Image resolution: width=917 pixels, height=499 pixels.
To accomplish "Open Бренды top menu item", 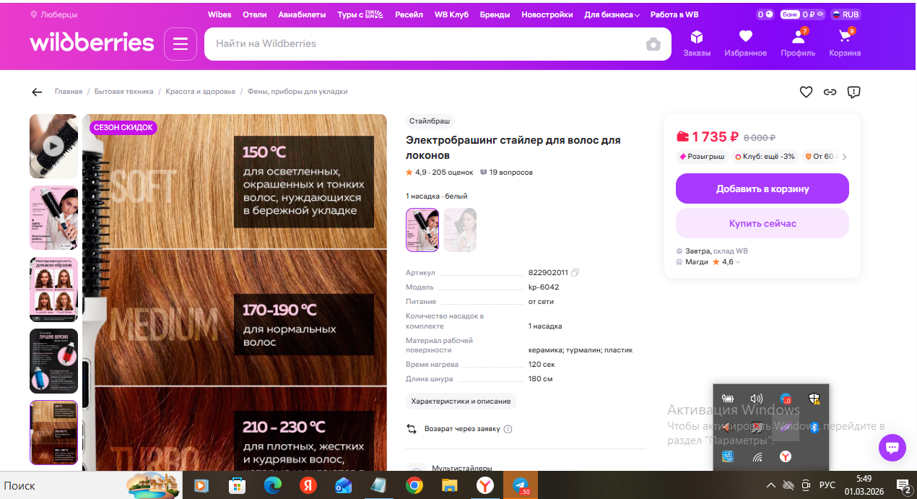I will 495,14.
